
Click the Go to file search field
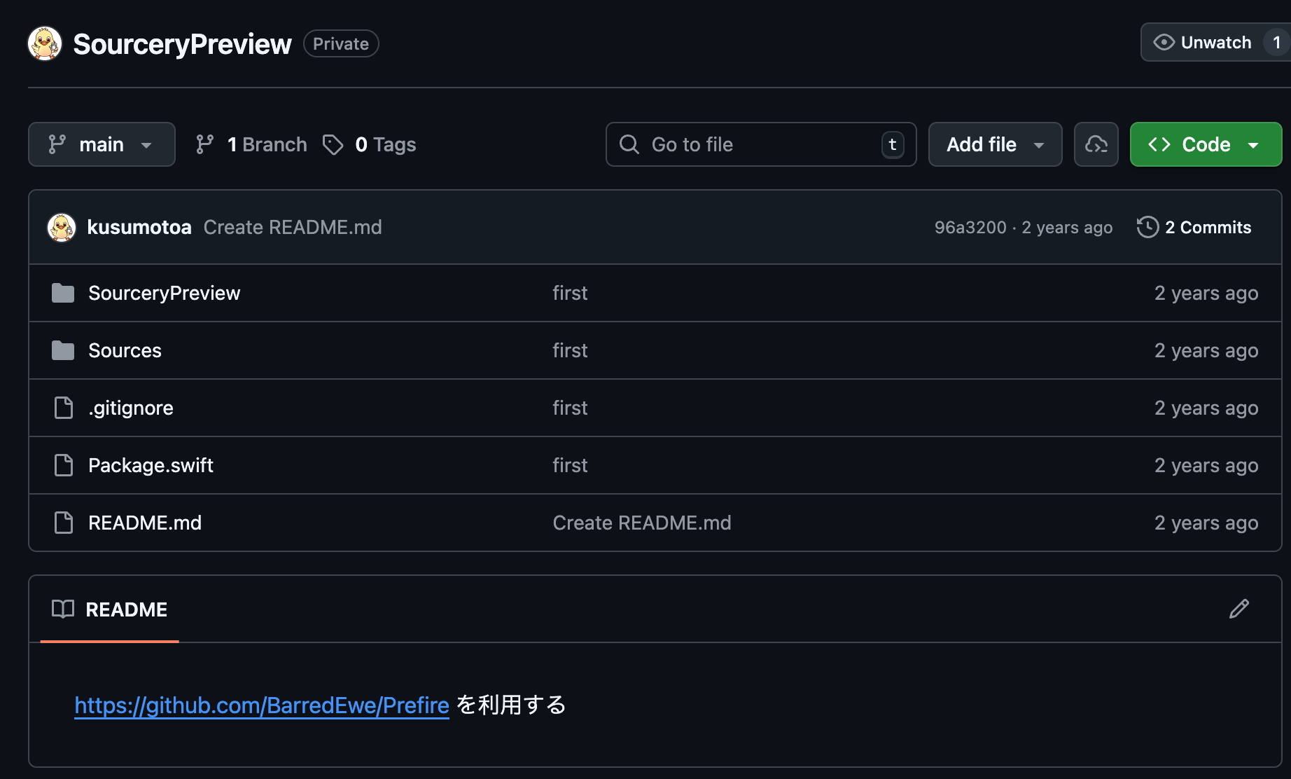point(761,144)
